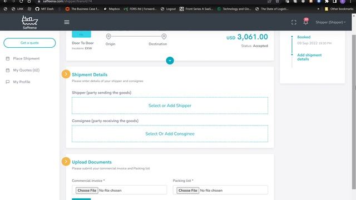Expand quote details with teal chevron button
The height and width of the screenshot is (200, 356).
tap(170, 61)
